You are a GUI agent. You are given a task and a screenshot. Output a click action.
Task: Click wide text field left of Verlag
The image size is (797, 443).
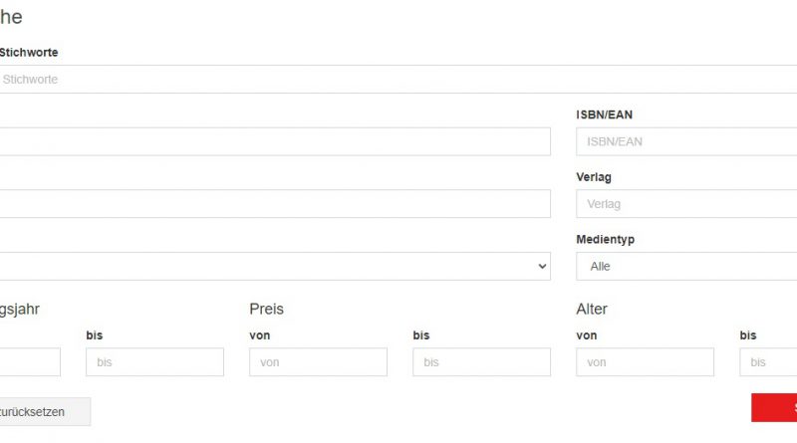pyautogui.click(x=274, y=204)
